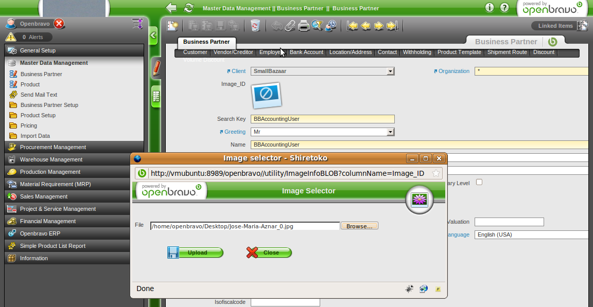This screenshot has width=593, height=307.
Task: Open the Greeting dropdown
Action: point(390,132)
